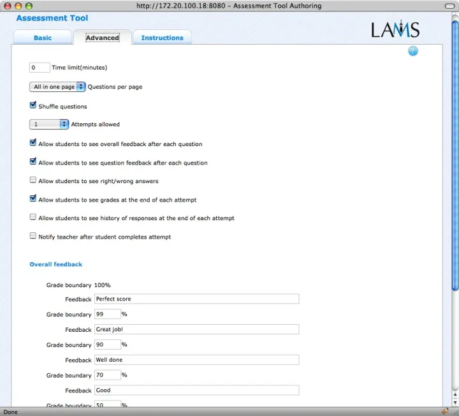
Task: Enable 'see right/wrong answers' checkbox
Action: (33, 181)
